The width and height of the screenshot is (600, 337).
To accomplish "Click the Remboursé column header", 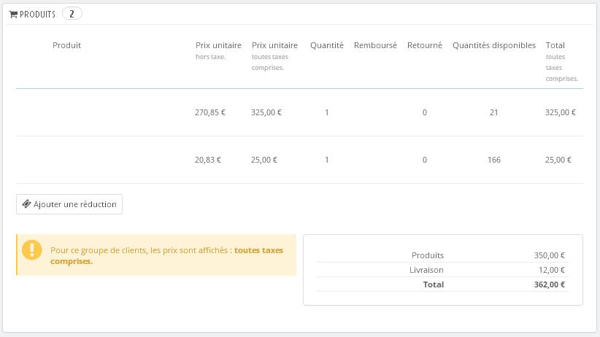I will (375, 45).
